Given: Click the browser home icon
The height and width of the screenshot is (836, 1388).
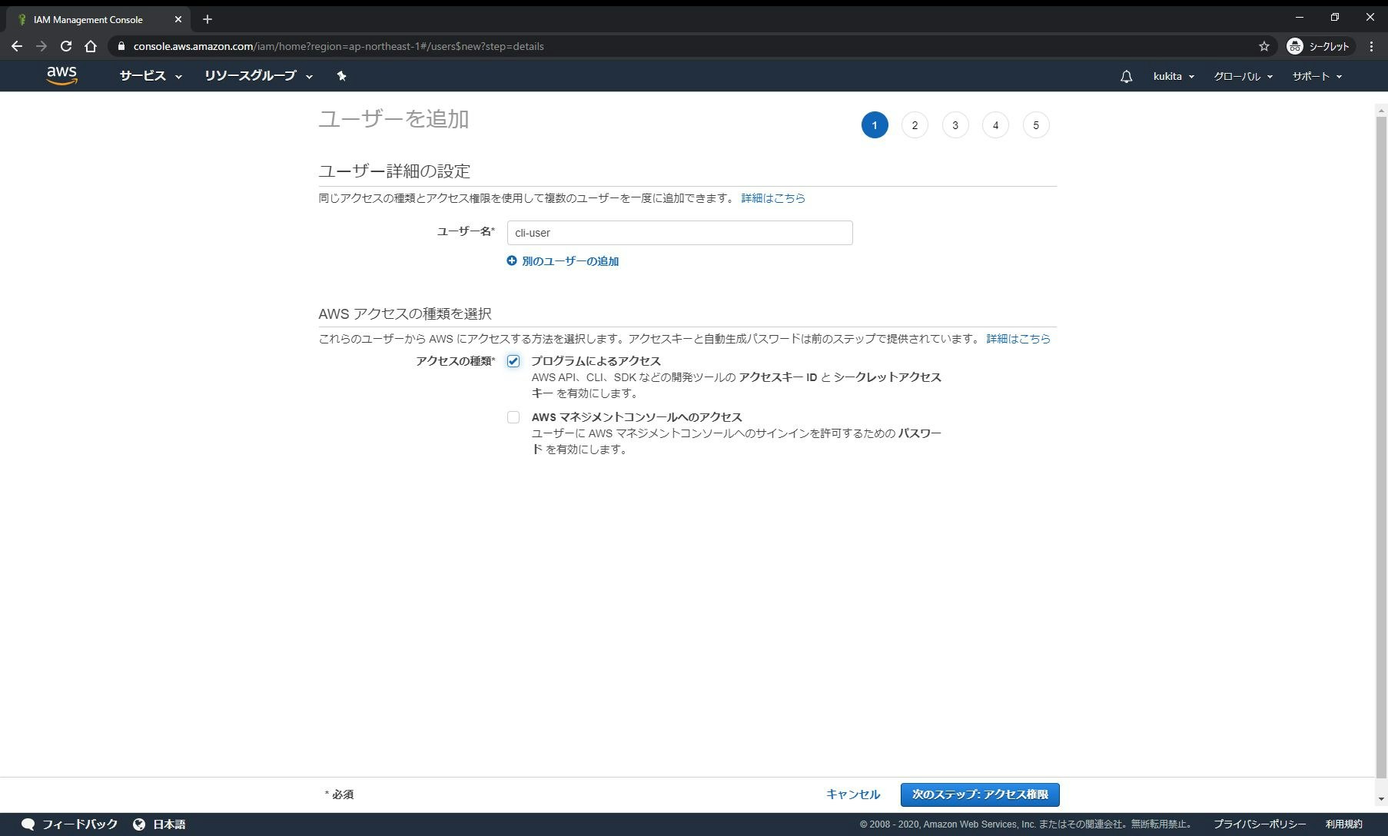Looking at the screenshot, I should click(x=91, y=46).
